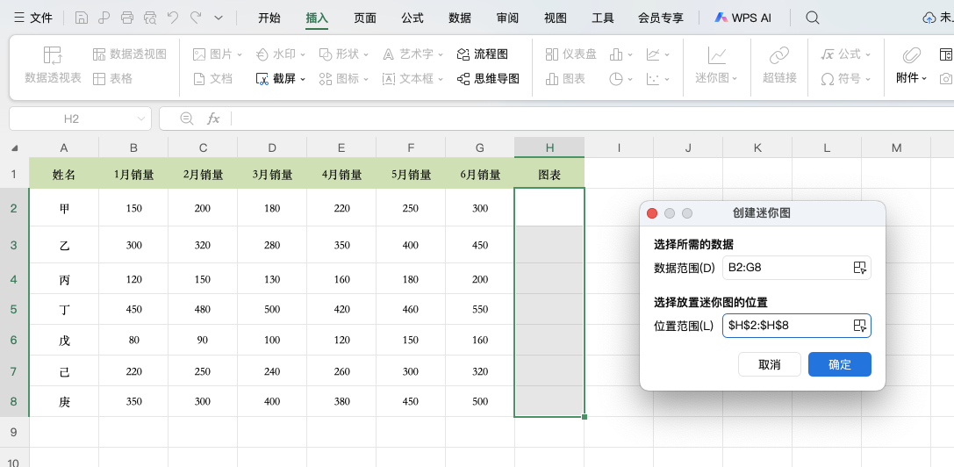Screen dimensions: 954x467
Task: Click the 文档 insert button
Action: [212, 78]
